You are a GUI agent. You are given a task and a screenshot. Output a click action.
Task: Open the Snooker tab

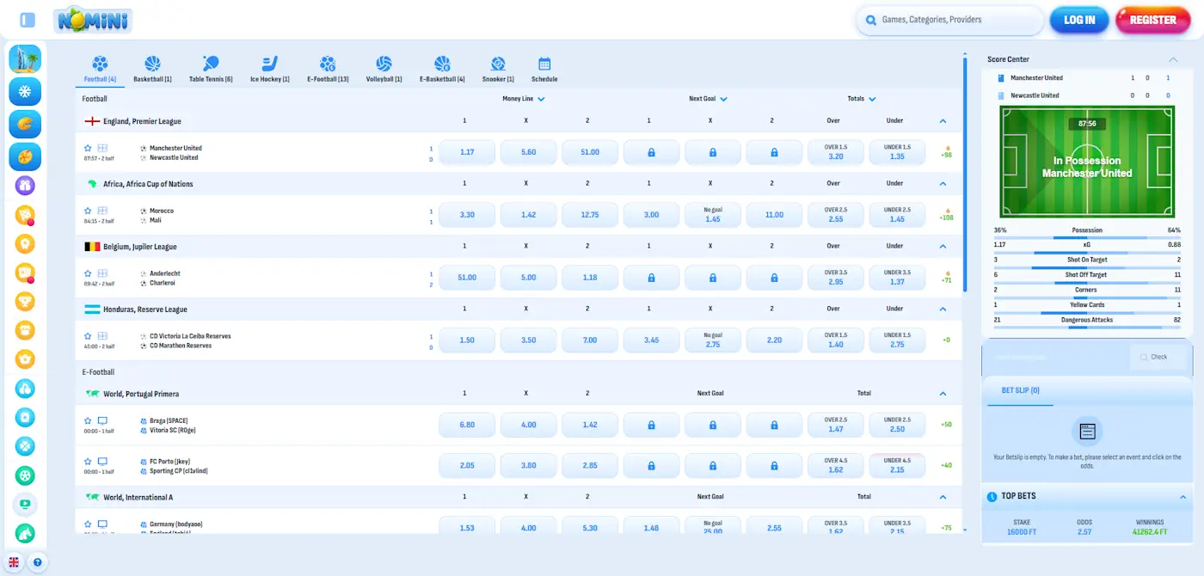coord(498,67)
